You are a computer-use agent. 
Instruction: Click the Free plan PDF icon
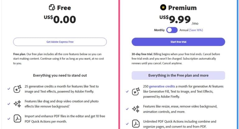pos(17,119)
